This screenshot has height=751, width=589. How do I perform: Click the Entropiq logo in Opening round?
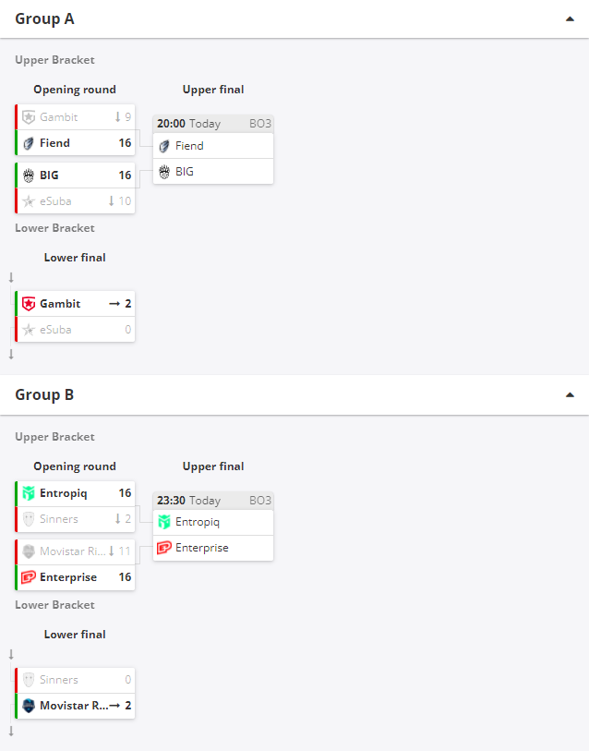(29, 493)
